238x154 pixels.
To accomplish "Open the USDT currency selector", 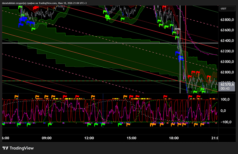I will click(x=227, y=9).
